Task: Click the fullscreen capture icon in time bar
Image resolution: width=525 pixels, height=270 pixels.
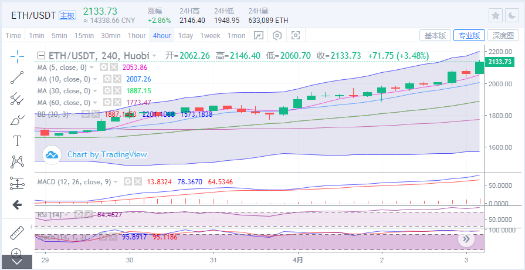Action: tap(295, 35)
